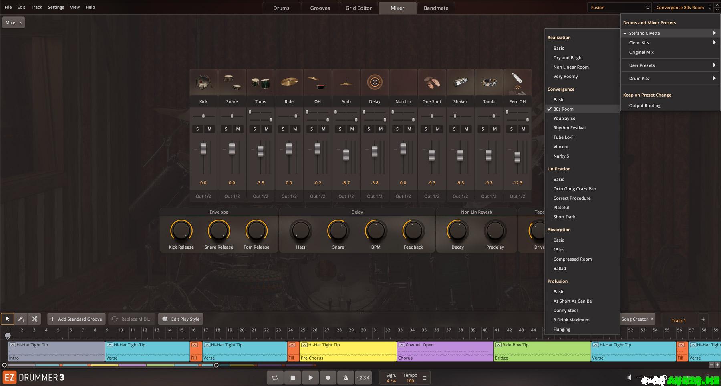Open the transport settings hamburger menu

point(425,378)
